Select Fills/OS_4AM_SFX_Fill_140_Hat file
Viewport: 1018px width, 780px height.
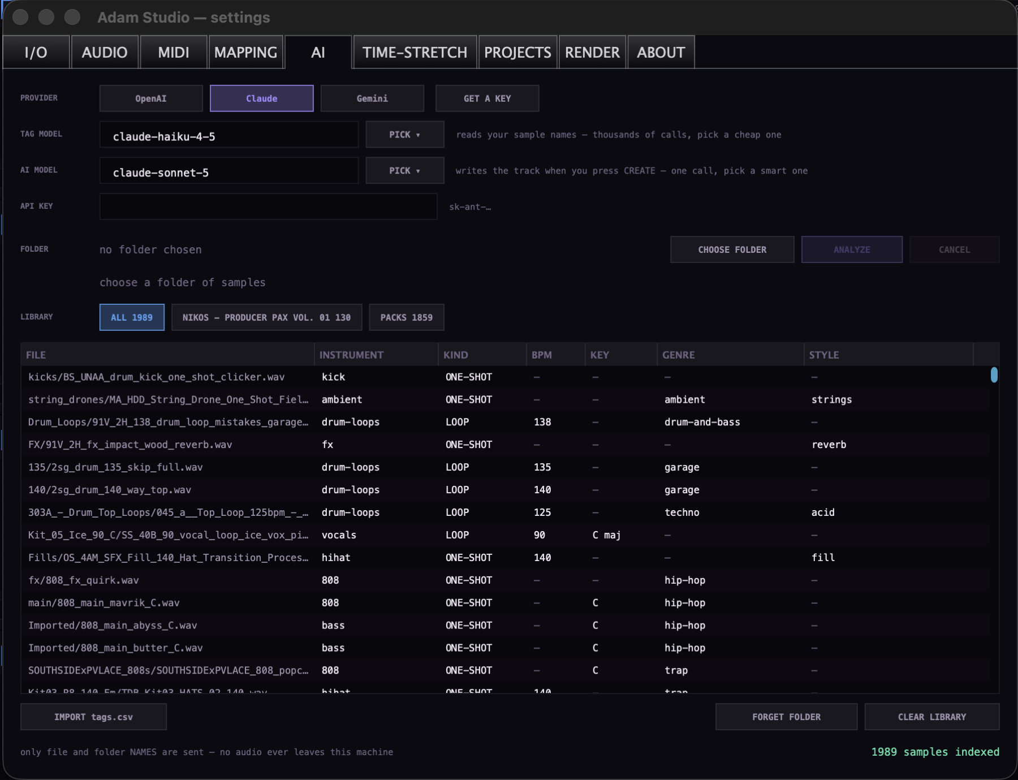click(x=505, y=558)
